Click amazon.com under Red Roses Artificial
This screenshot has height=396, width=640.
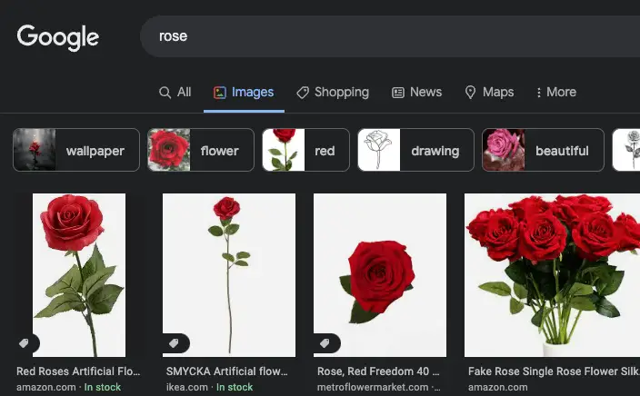[46, 388]
